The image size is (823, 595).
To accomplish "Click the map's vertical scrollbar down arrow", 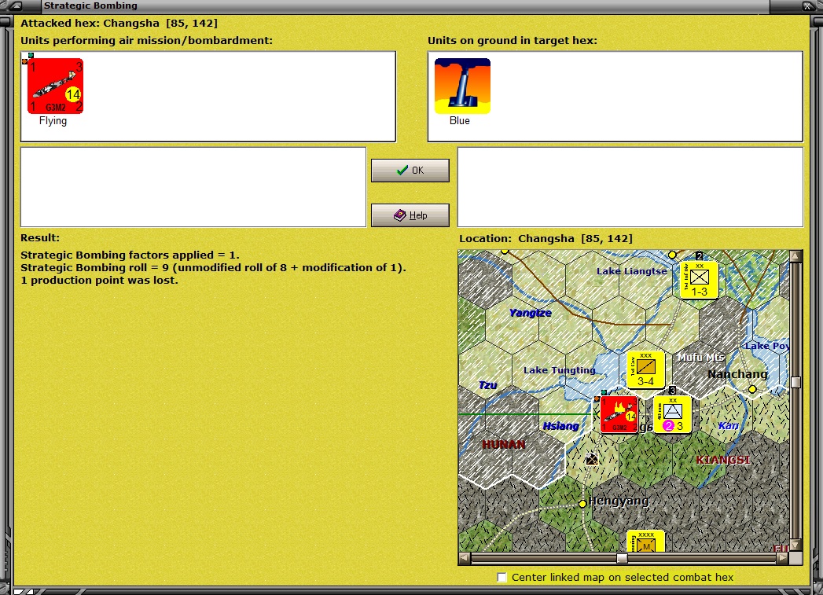I will [795, 545].
